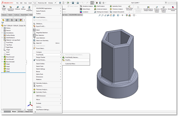Open Parting Line Analysis
This screenshot has width=179, height=117.
pyautogui.click(x=101, y=12)
